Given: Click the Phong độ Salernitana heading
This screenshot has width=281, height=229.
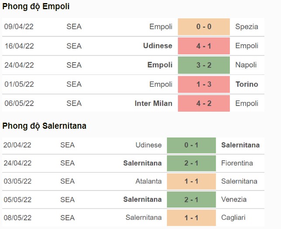Looking at the screenshot, I should click(x=44, y=126).
